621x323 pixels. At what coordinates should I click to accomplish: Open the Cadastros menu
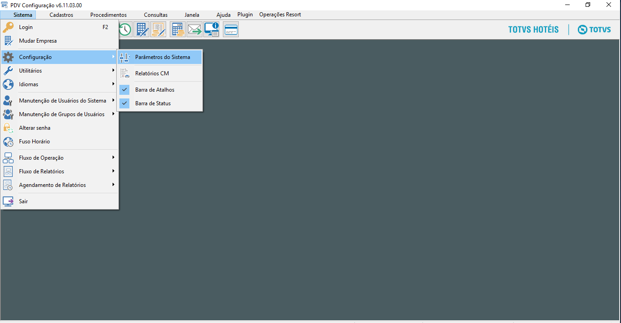pos(61,15)
